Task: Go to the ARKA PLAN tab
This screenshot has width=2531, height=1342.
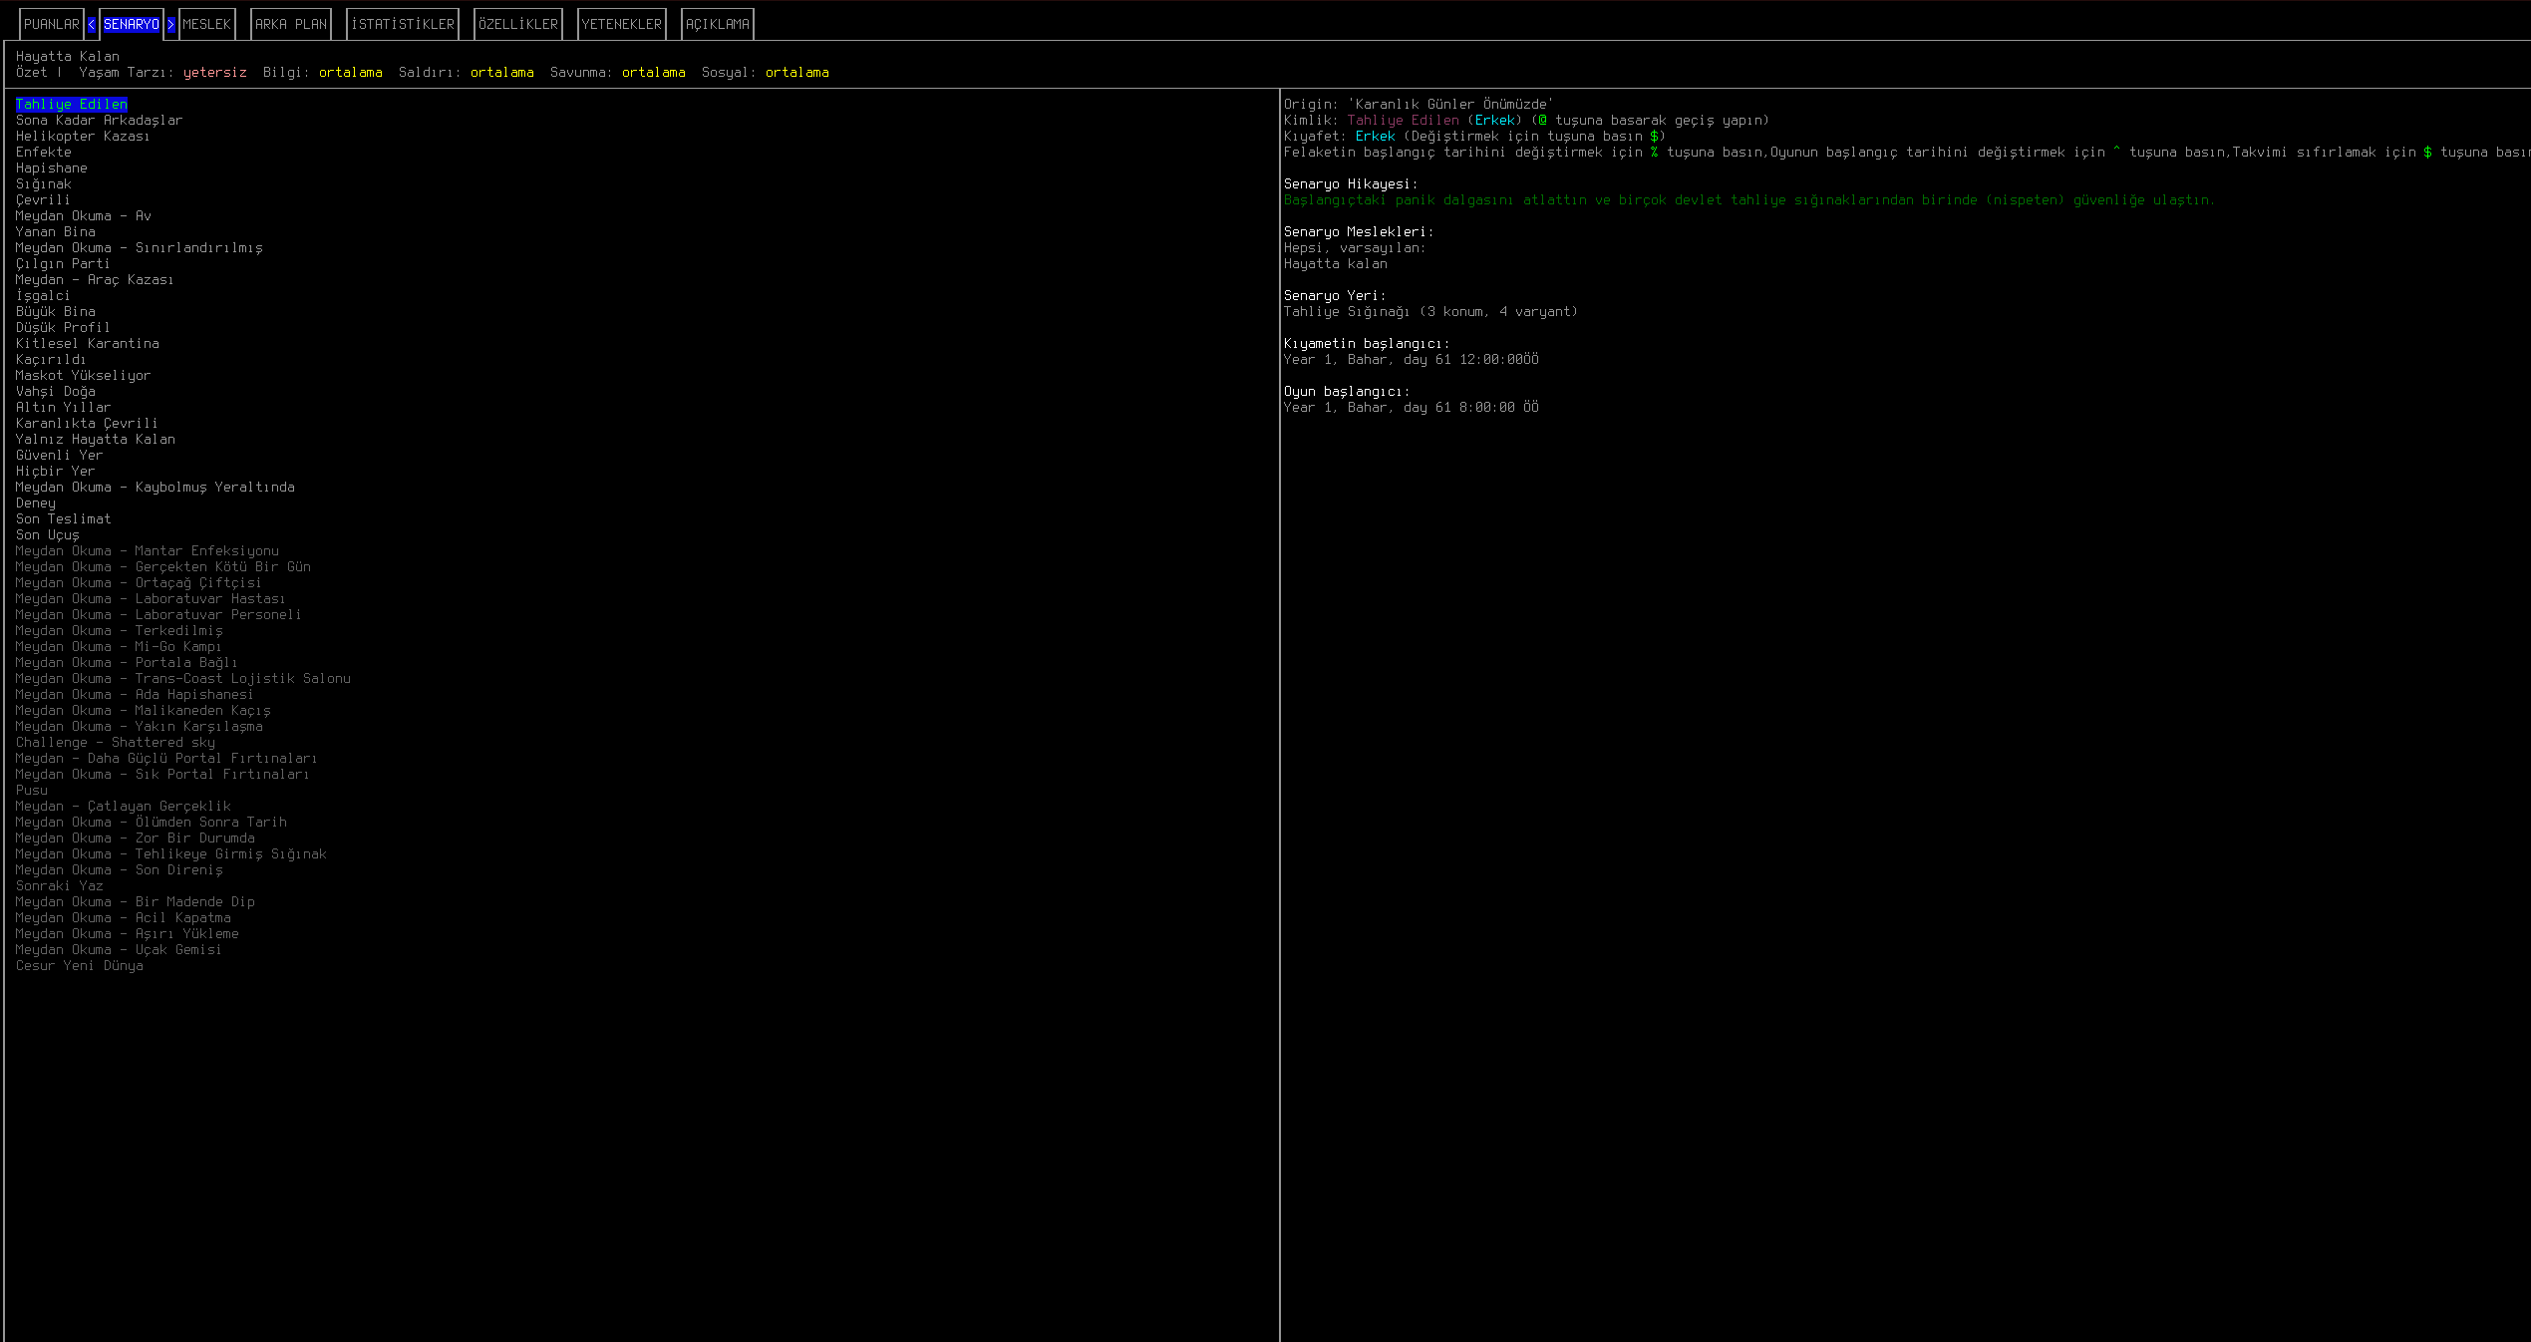Action: (290, 24)
